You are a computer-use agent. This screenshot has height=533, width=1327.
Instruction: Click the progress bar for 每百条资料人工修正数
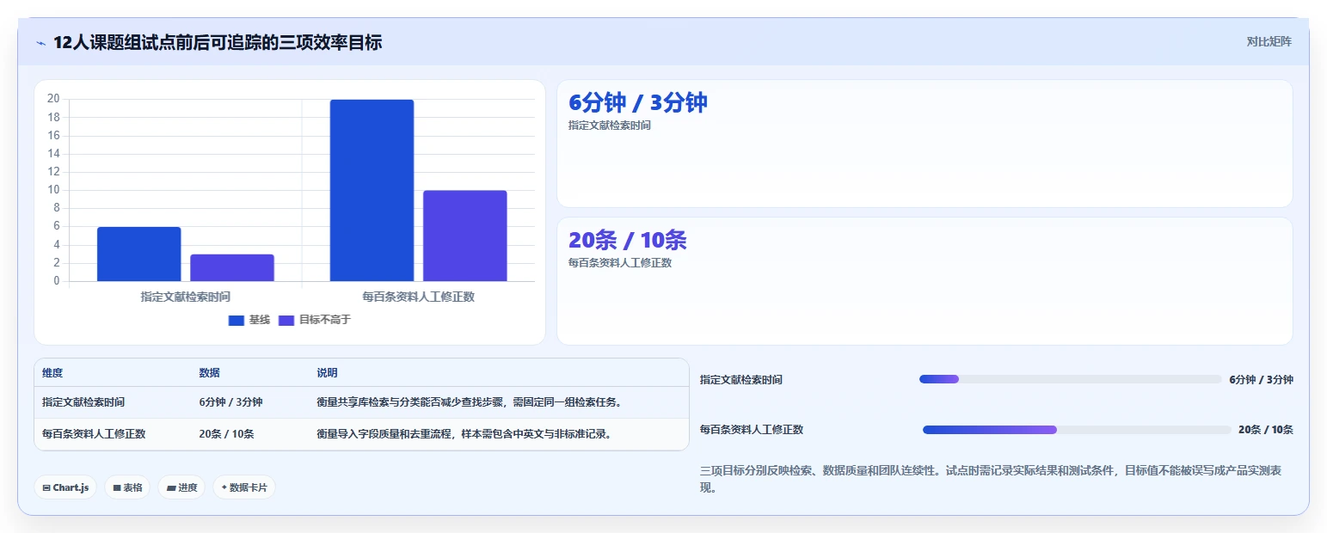click(x=1077, y=430)
